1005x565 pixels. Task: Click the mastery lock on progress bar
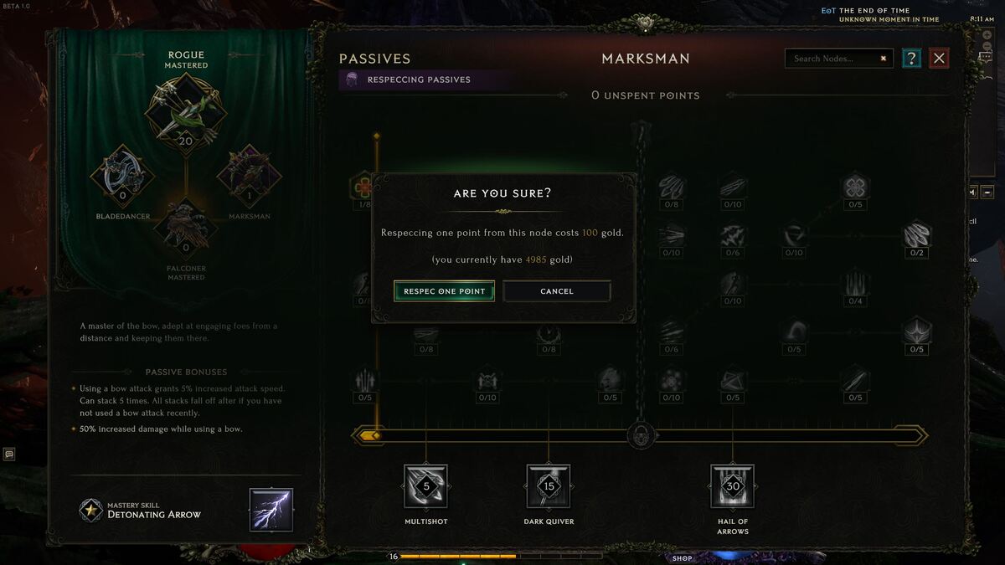click(641, 434)
